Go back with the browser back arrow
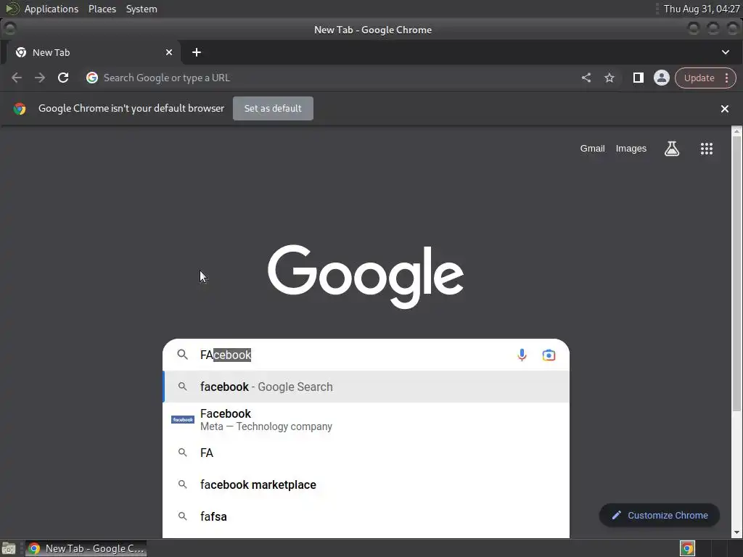This screenshot has width=743, height=557. (x=17, y=78)
